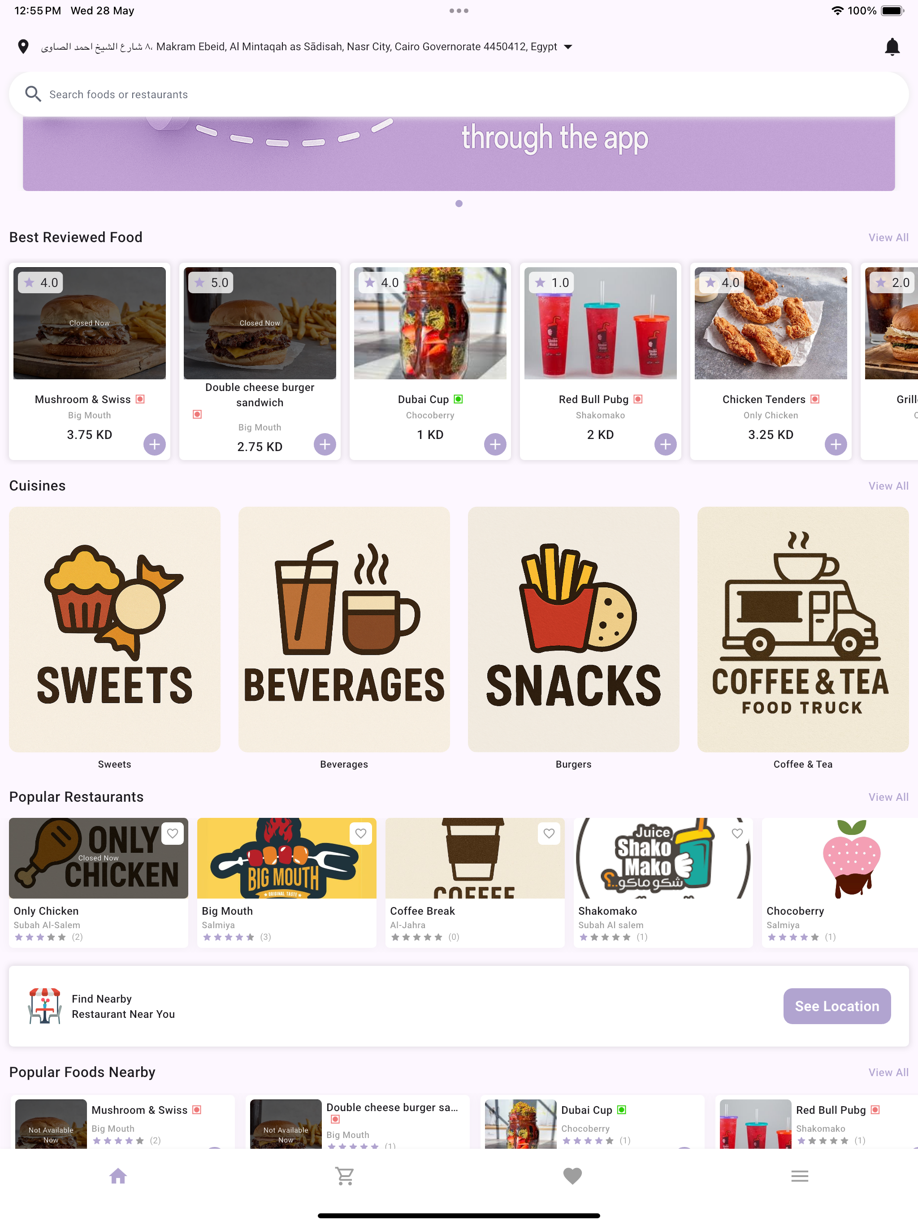Click the search magnifier icon

(x=33, y=94)
